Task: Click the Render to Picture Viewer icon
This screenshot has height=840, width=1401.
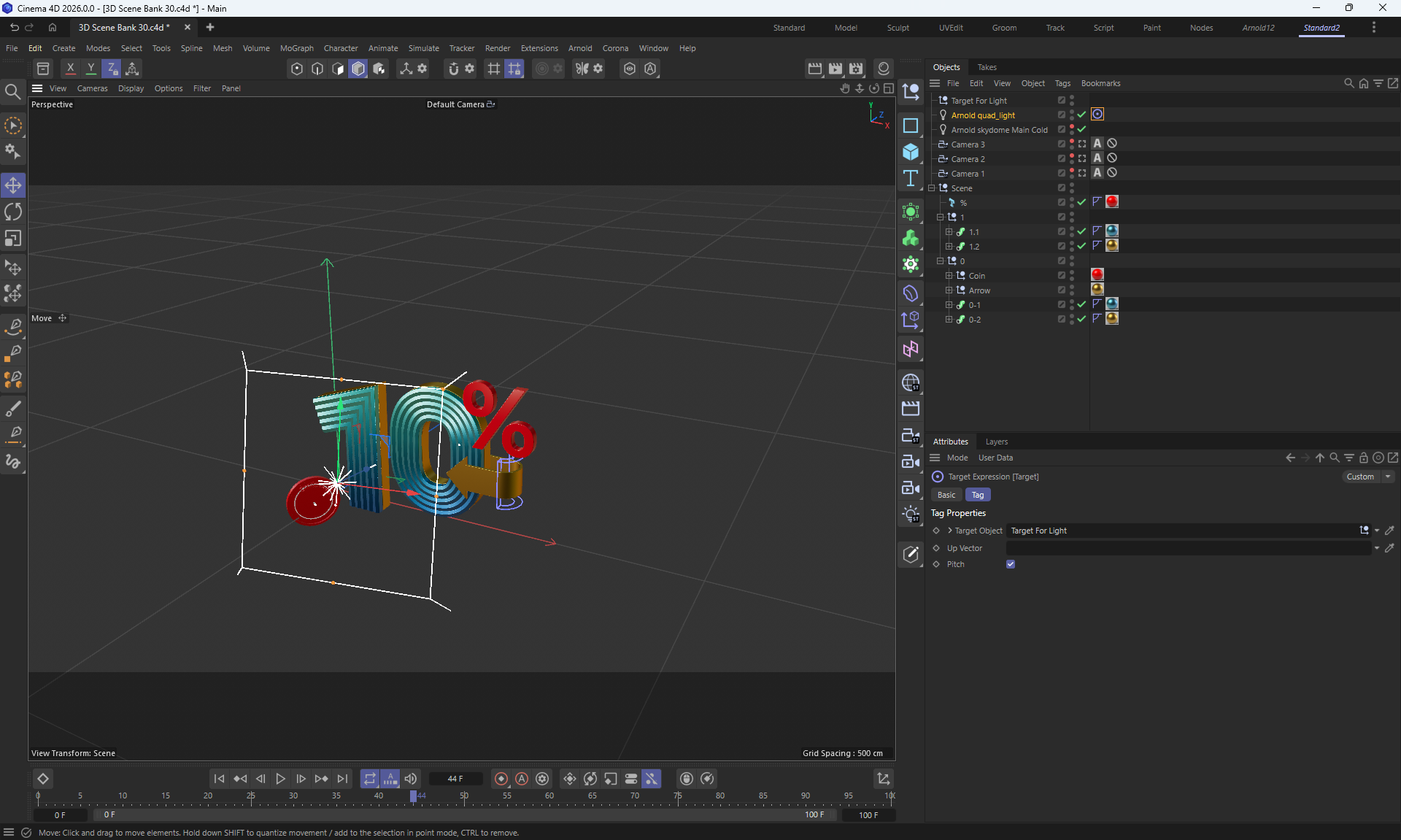Action: coord(835,69)
